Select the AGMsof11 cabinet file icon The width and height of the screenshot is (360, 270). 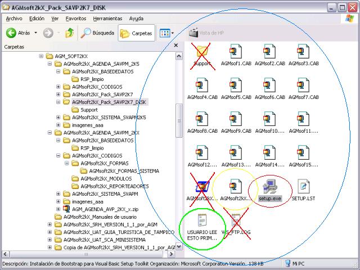(x=303, y=119)
